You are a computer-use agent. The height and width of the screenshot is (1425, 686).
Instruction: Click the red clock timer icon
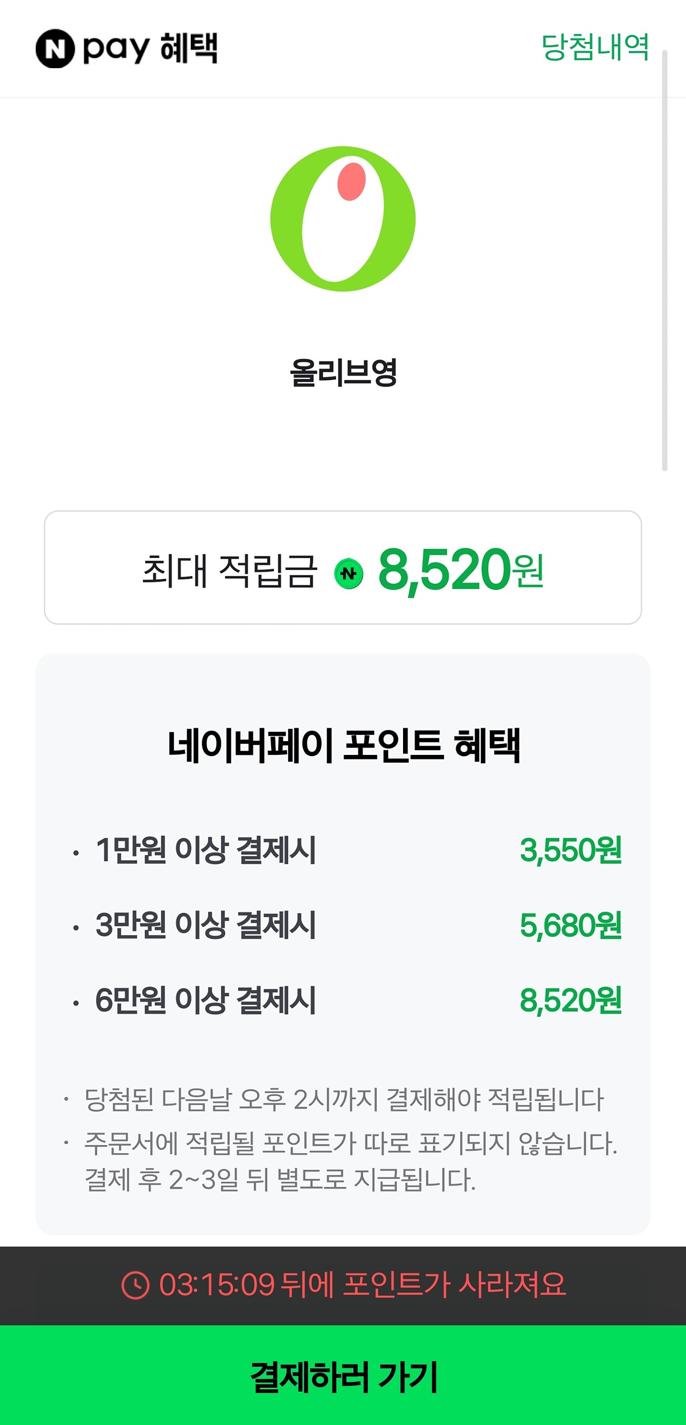[135, 1285]
